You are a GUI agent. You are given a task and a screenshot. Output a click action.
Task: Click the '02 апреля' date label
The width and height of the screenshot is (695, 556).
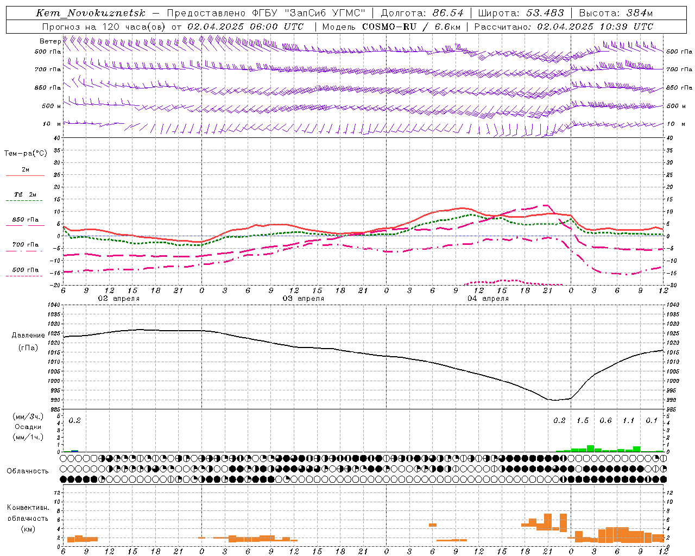coord(118,299)
